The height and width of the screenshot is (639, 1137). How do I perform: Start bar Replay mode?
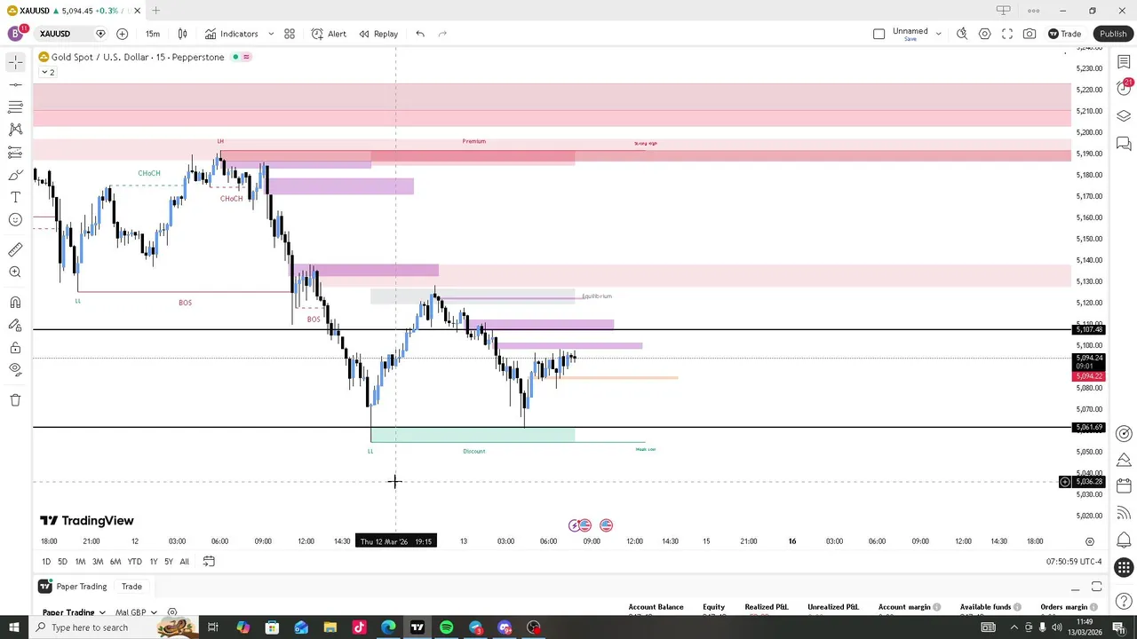378,34
